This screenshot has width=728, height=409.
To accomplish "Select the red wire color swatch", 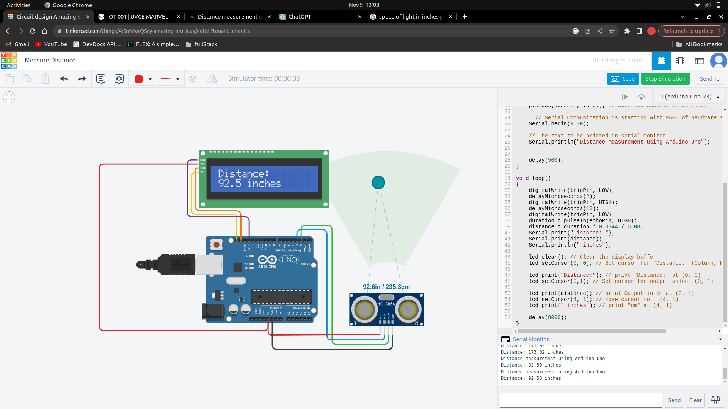I will 139,79.
